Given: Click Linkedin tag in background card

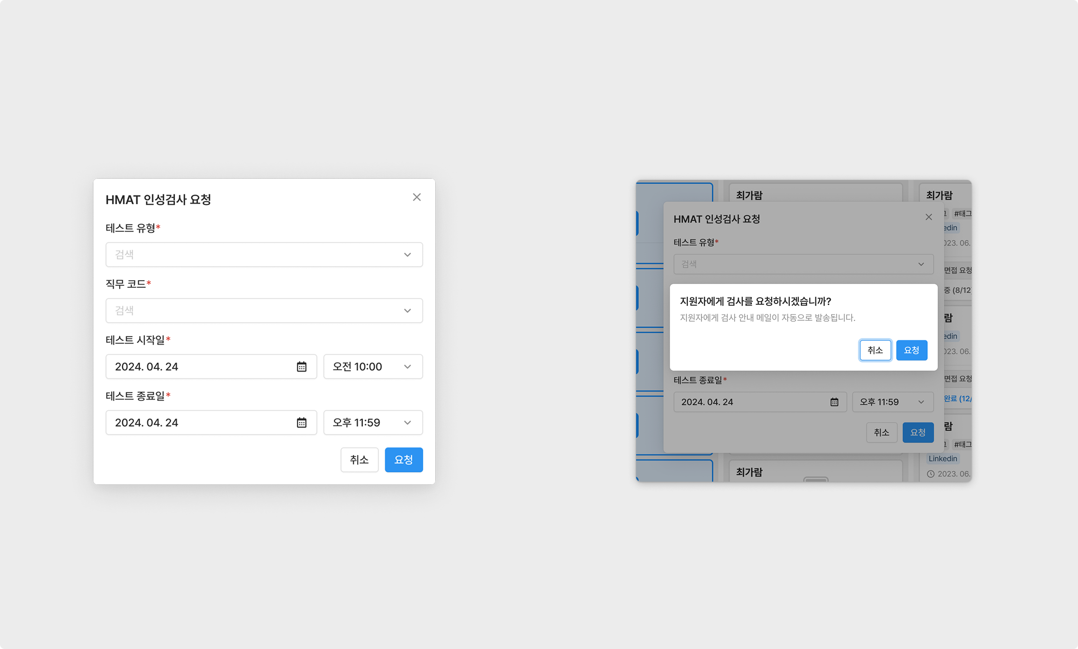Looking at the screenshot, I should 942,458.
